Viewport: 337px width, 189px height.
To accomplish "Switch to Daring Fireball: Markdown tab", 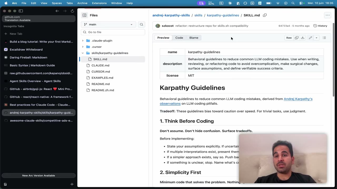I will (38, 57).
